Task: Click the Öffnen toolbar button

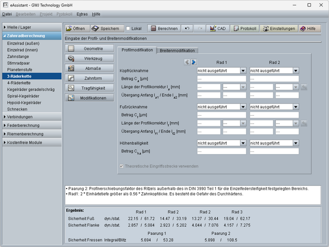Action: pyautogui.click(x=75, y=28)
